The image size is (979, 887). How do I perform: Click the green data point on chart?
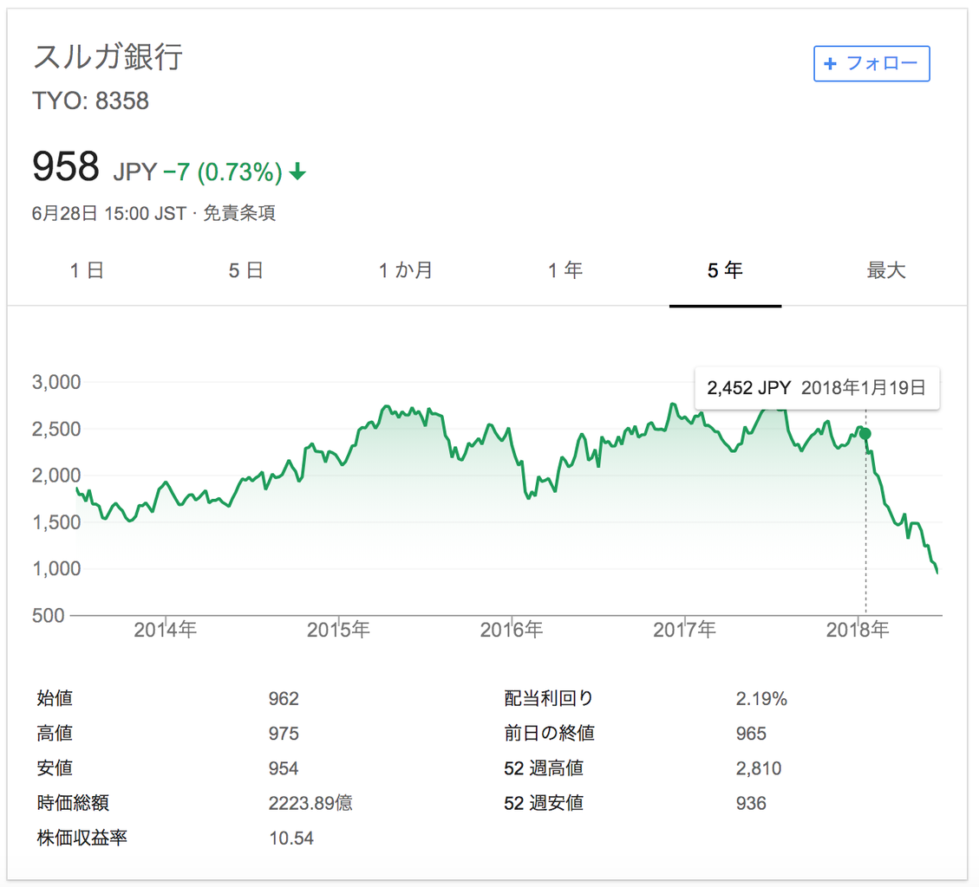pyautogui.click(x=865, y=433)
